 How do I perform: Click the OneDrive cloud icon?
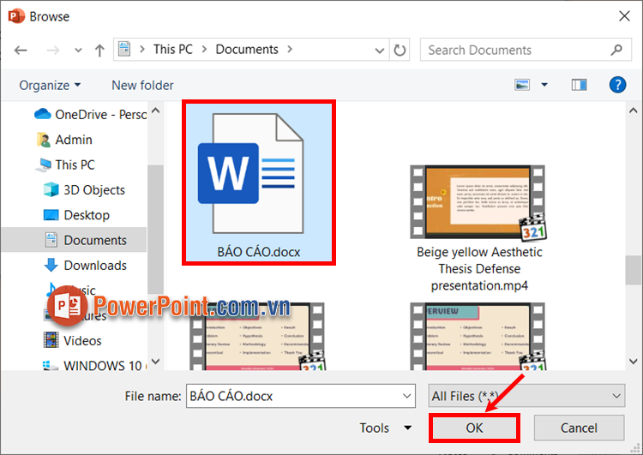pyautogui.click(x=43, y=114)
